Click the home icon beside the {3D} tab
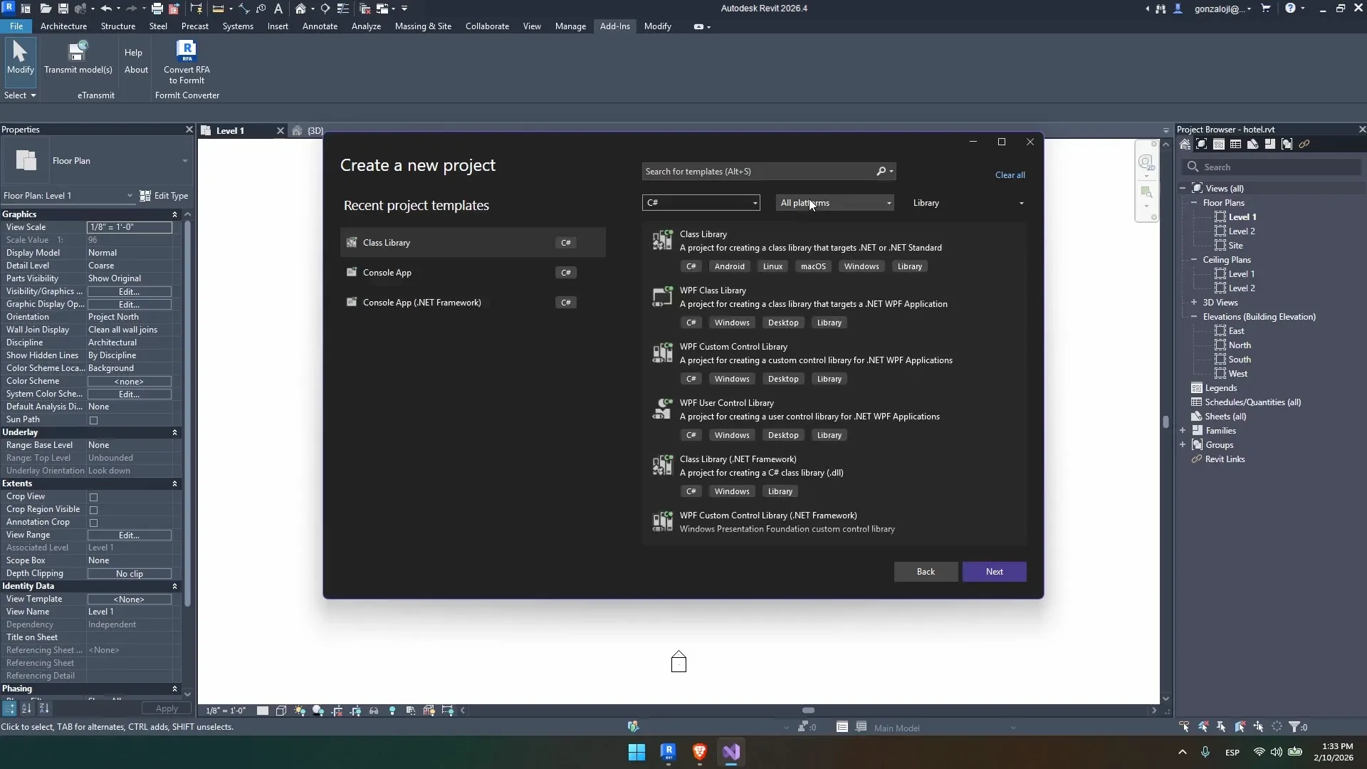This screenshot has width=1367, height=769. [x=297, y=131]
